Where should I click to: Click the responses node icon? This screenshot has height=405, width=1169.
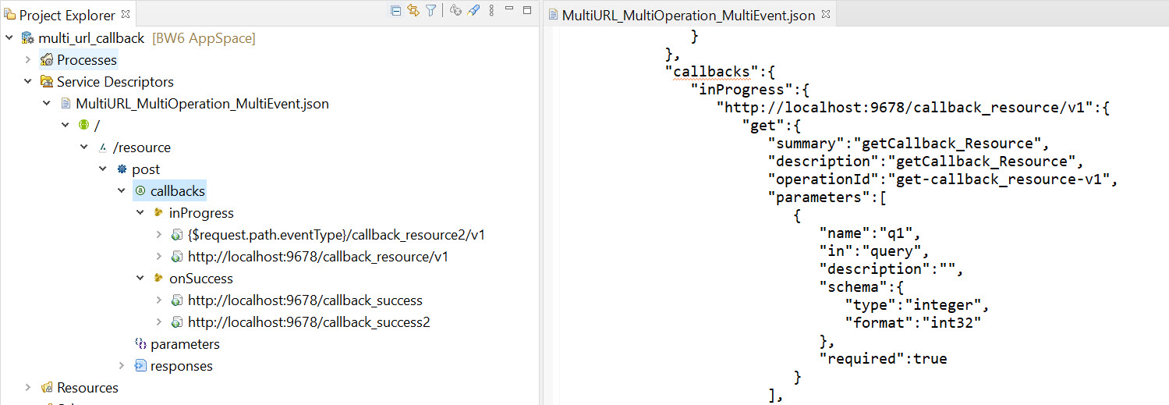pyautogui.click(x=140, y=366)
